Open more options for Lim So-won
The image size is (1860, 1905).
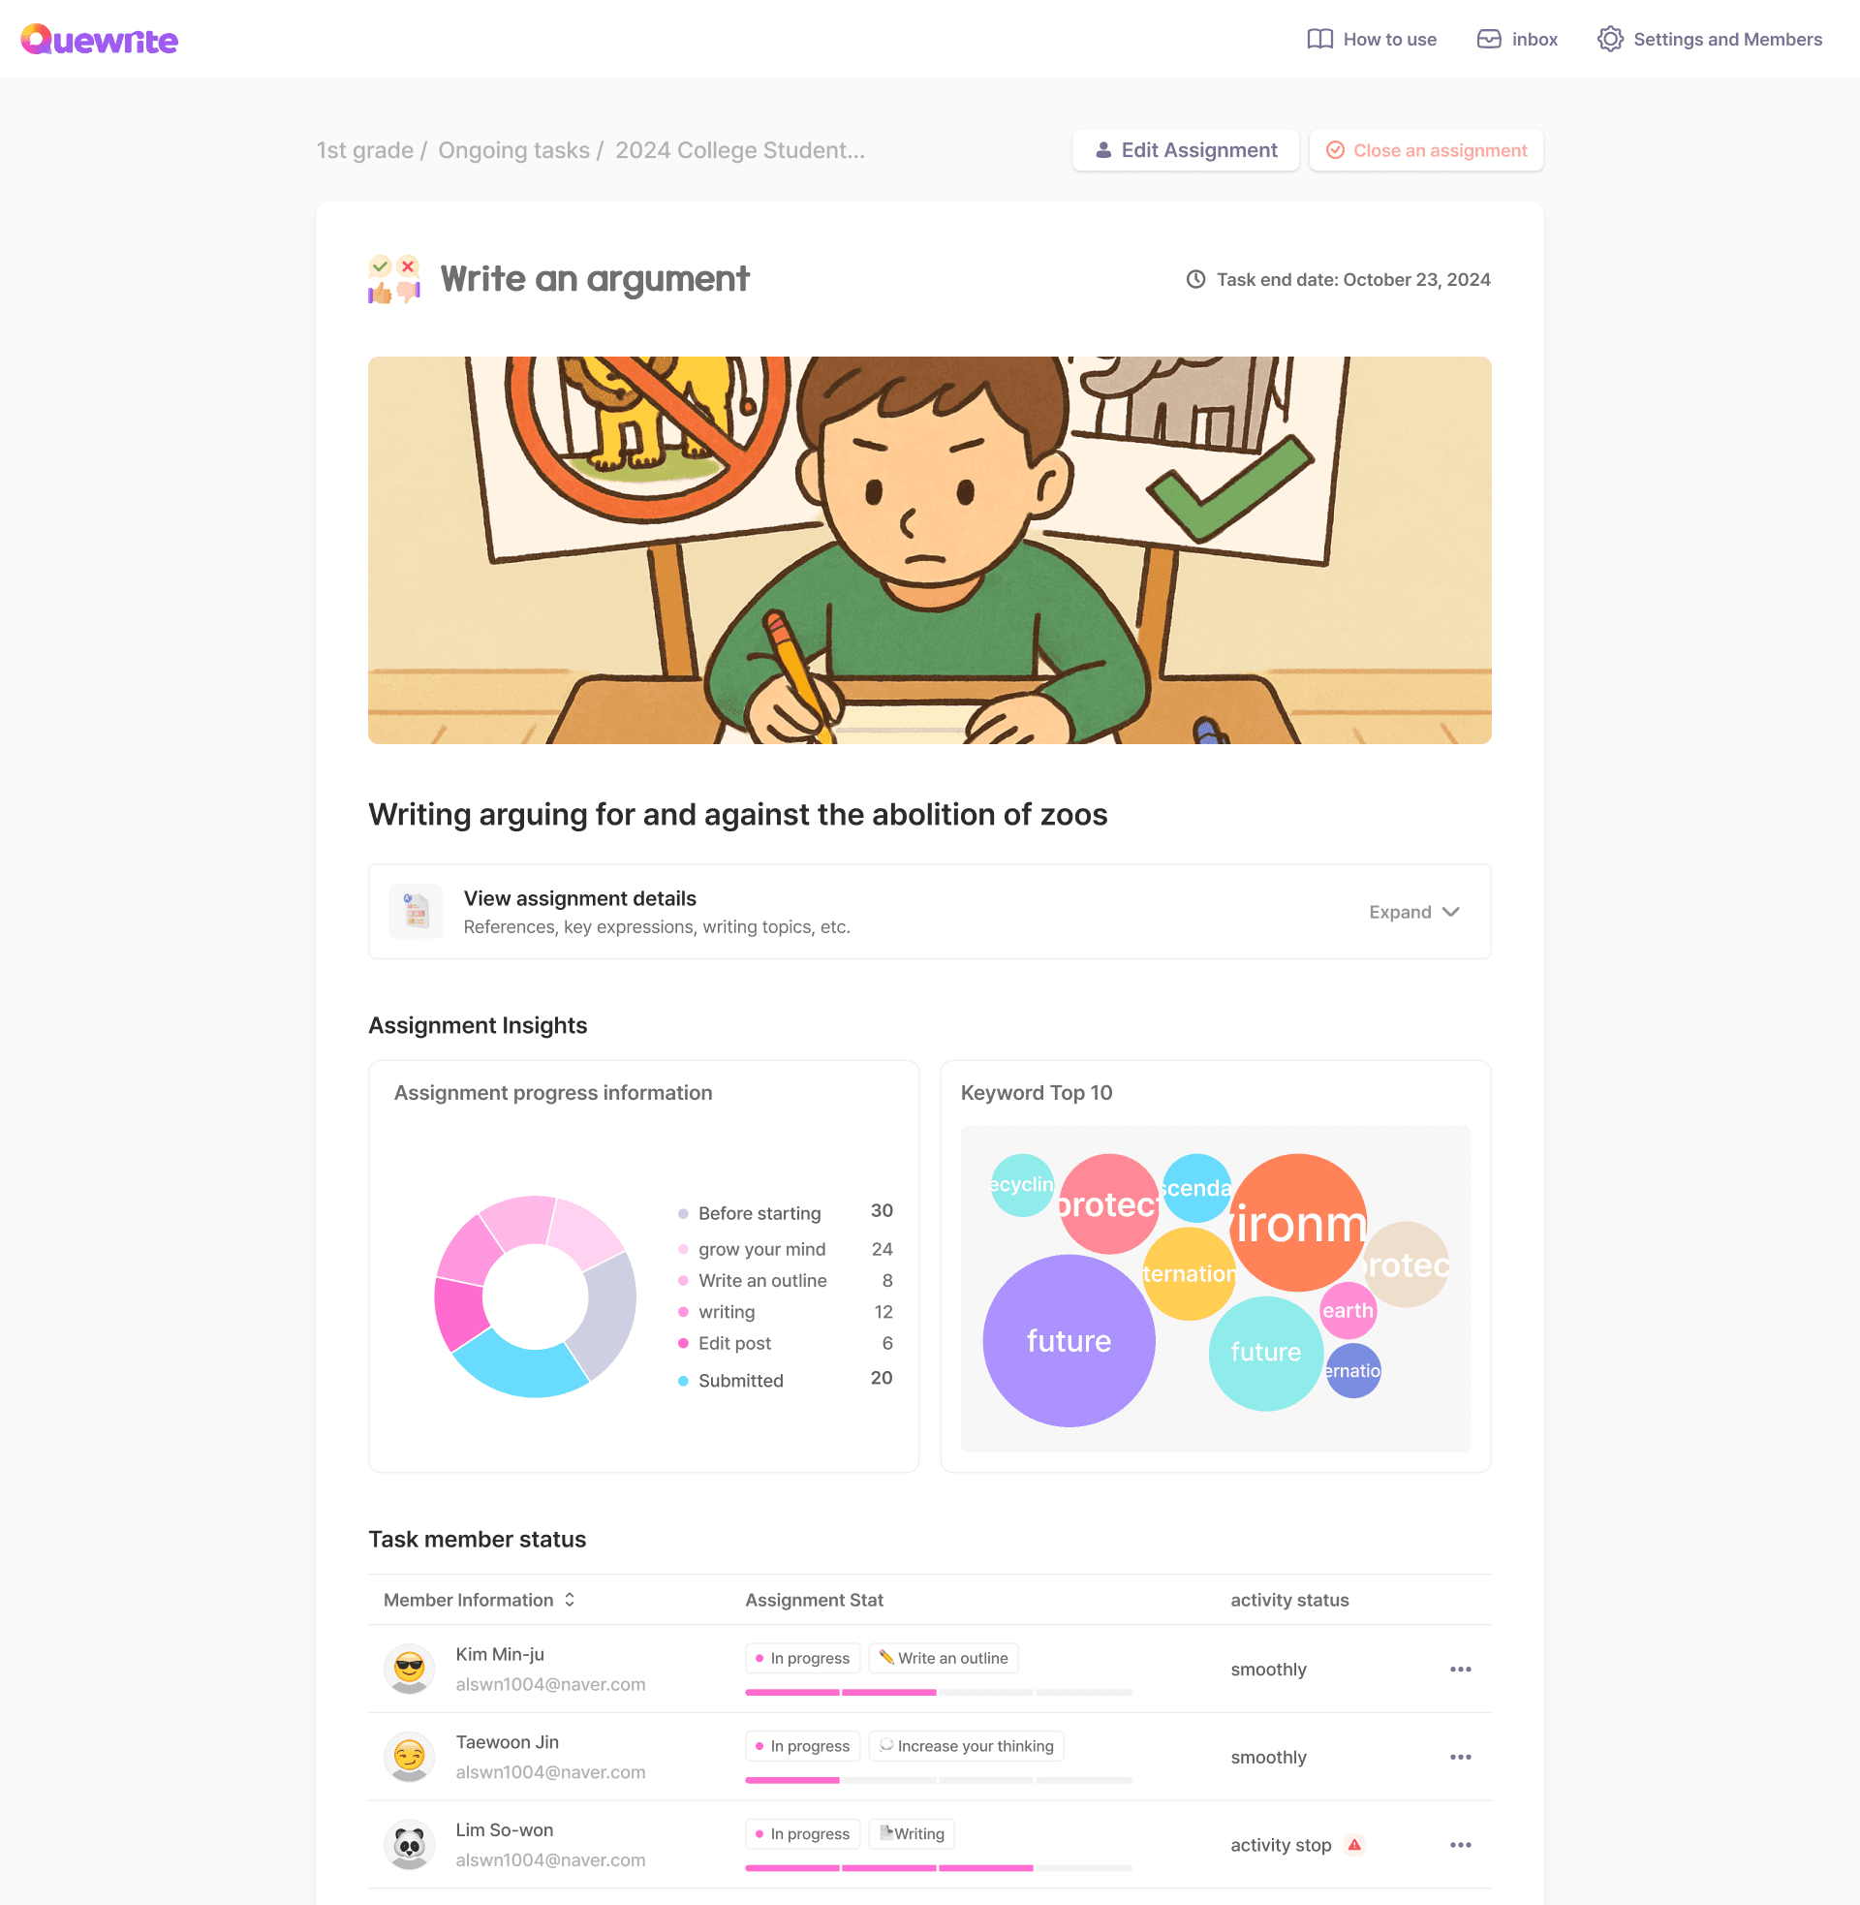pos(1461,1844)
